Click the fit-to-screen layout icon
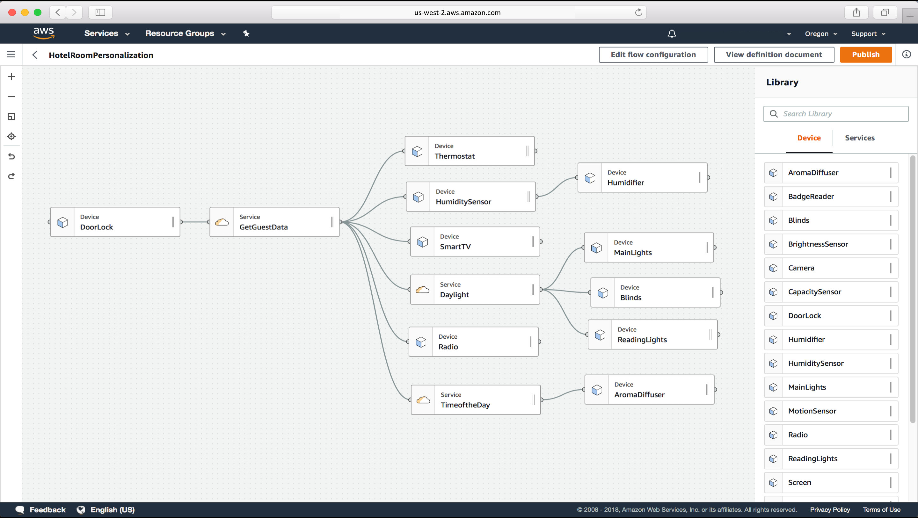Image resolution: width=918 pixels, height=518 pixels. click(11, 117)
